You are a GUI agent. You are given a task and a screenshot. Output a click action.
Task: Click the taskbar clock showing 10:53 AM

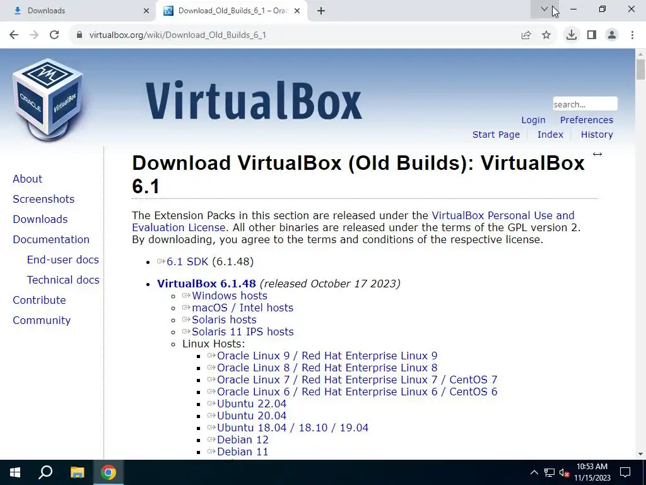(x=592, y=472)
